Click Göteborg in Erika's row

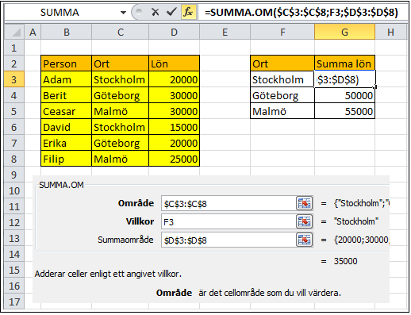[121, 143]
